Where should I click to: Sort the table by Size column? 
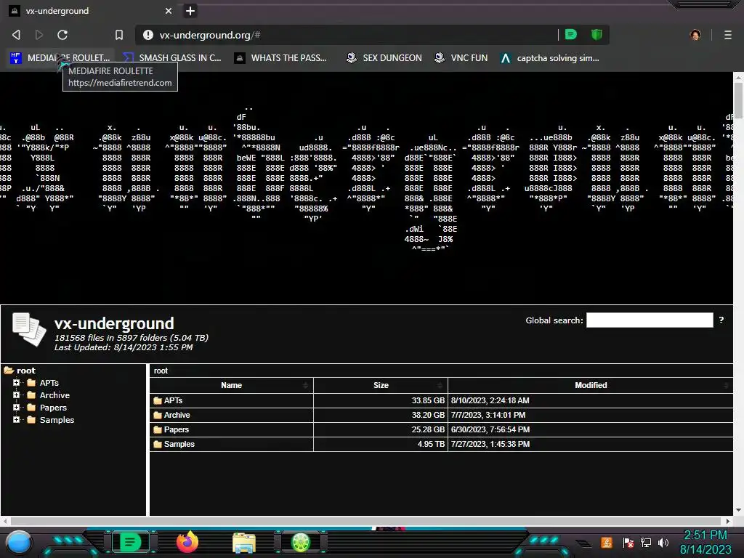pos(381,385)
